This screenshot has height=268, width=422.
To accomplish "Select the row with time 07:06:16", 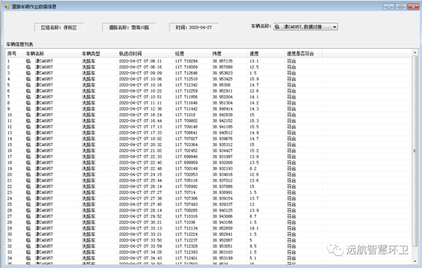I will pos(209,67).
